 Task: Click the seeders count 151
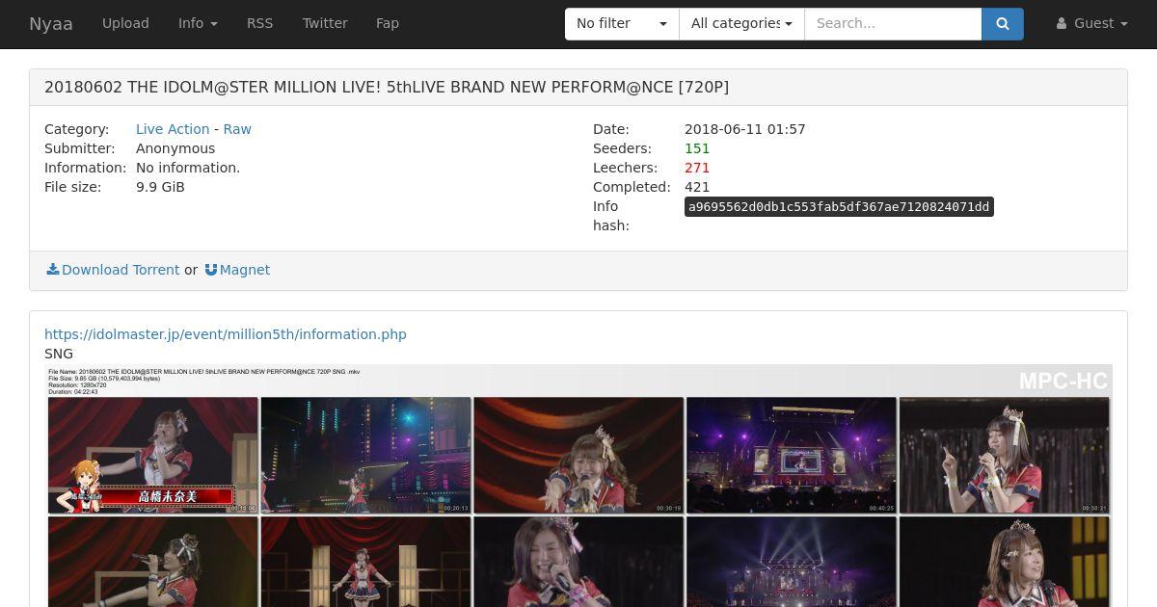pyautogui.click(x=697, y=148)
